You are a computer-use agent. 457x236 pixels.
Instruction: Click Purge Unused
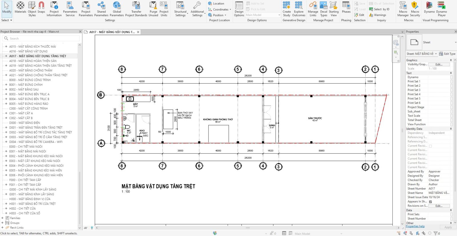(x=153, y=9)
